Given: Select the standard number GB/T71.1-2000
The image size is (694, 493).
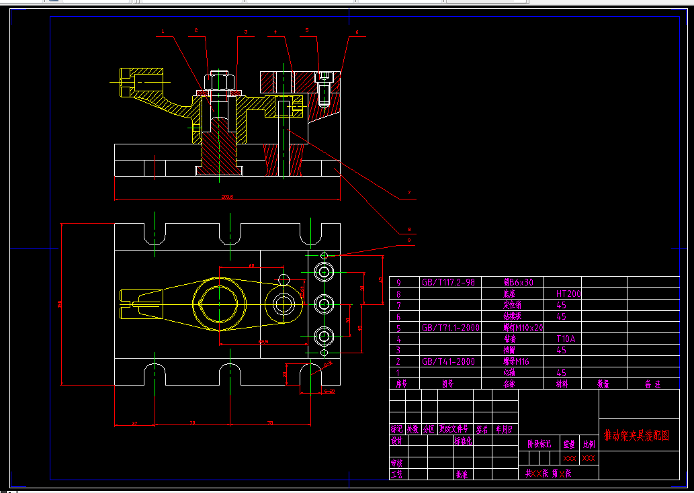Looking at the screenshot, I should [450, 328].
